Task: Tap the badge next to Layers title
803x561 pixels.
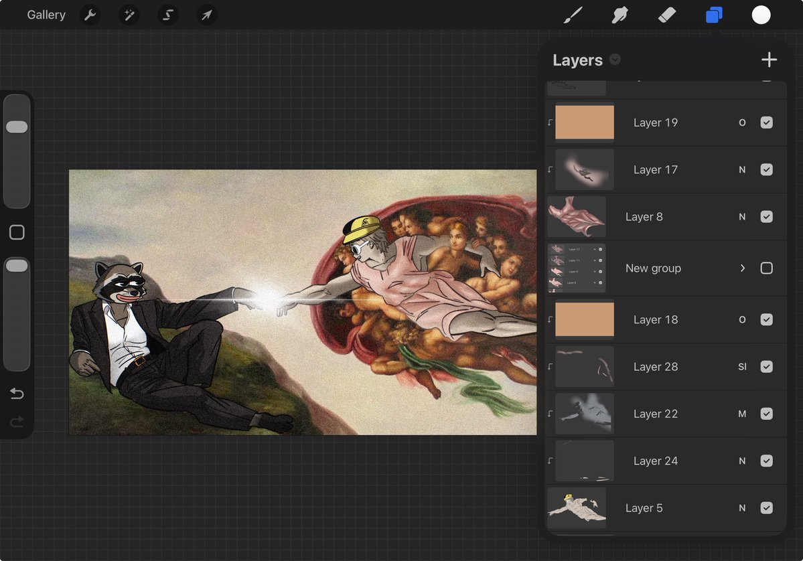Action: tap(615, 60)
